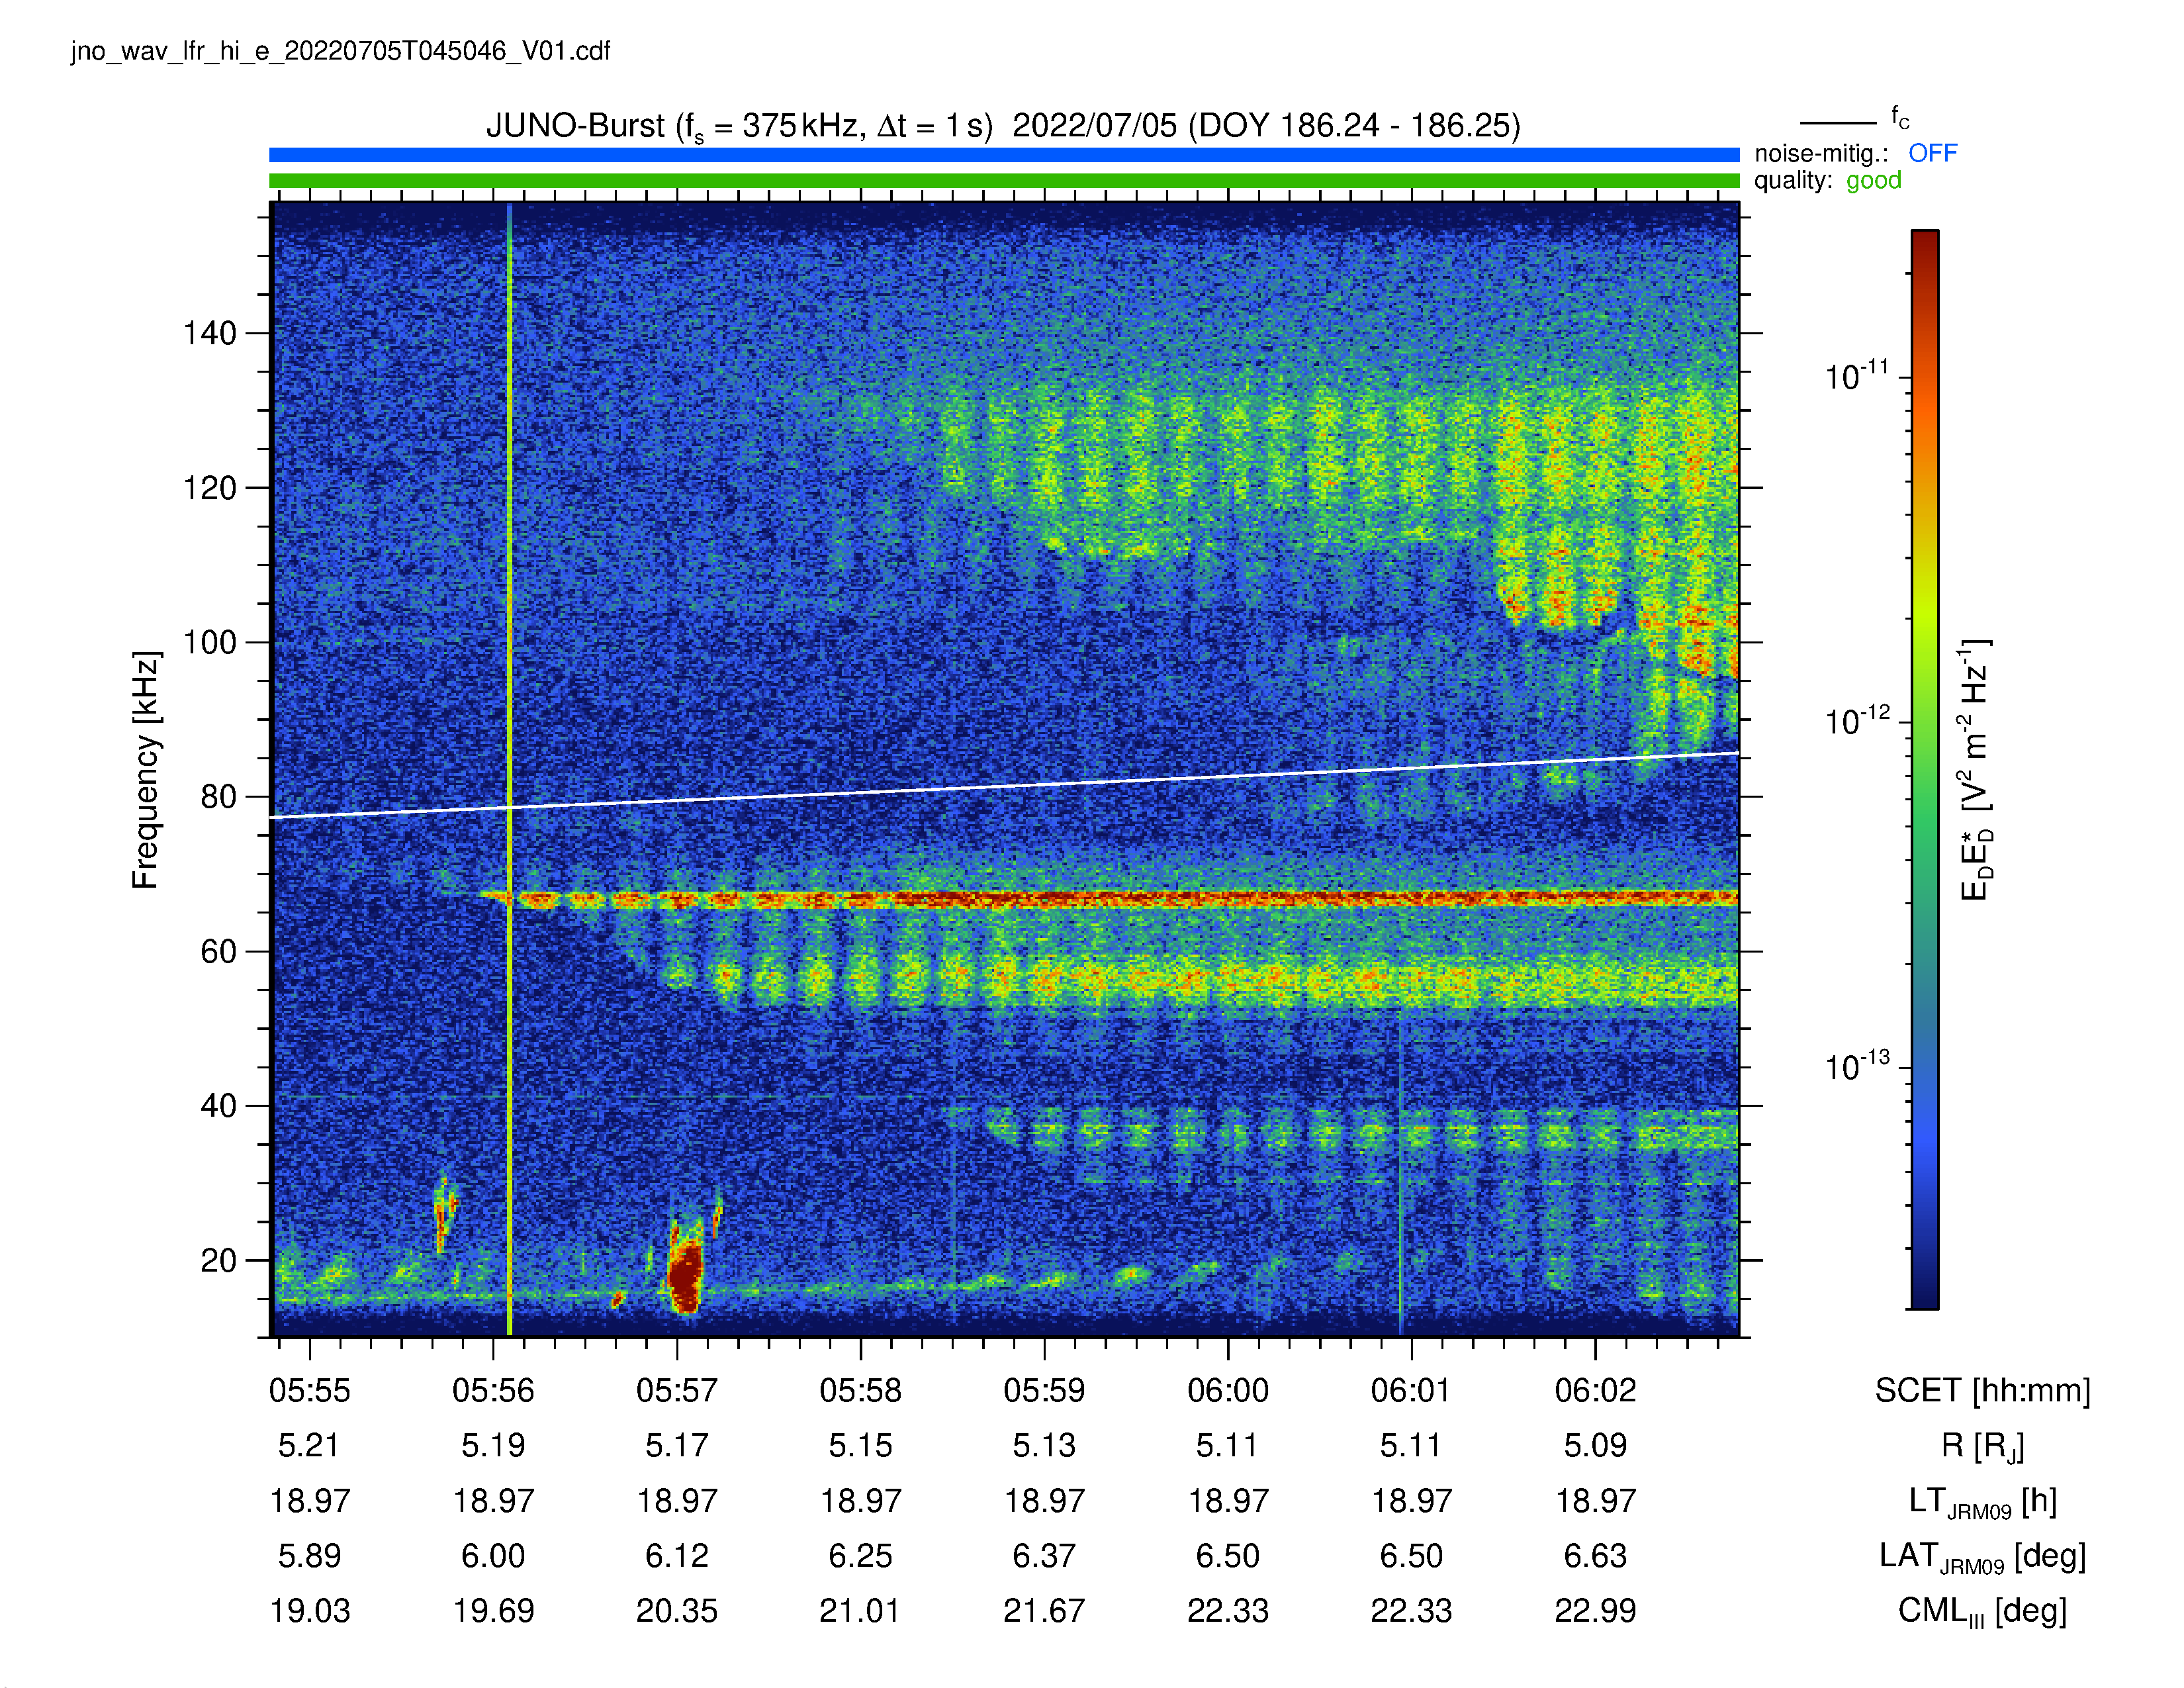2184x1688 pixels.
Task: Click the Frequency [kHz] axis title
Action: point(145,770)
